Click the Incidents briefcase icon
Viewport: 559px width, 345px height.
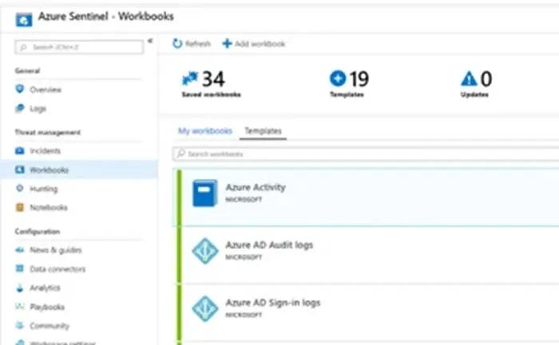tap(20, 151)
